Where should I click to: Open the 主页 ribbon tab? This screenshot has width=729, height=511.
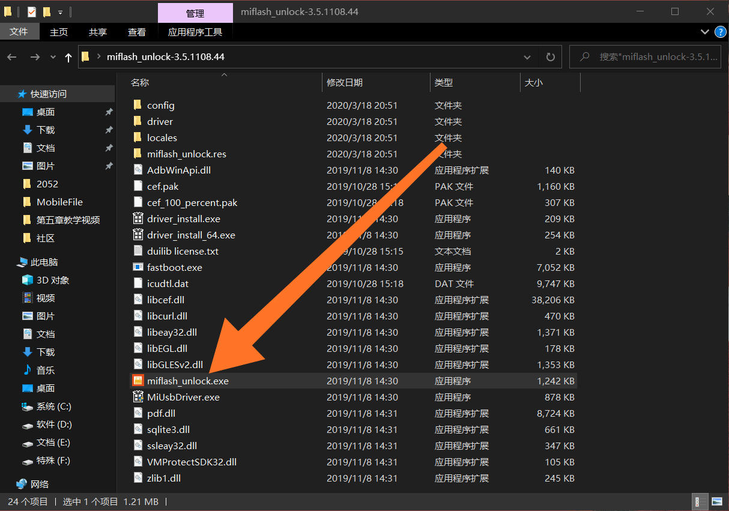59,32
